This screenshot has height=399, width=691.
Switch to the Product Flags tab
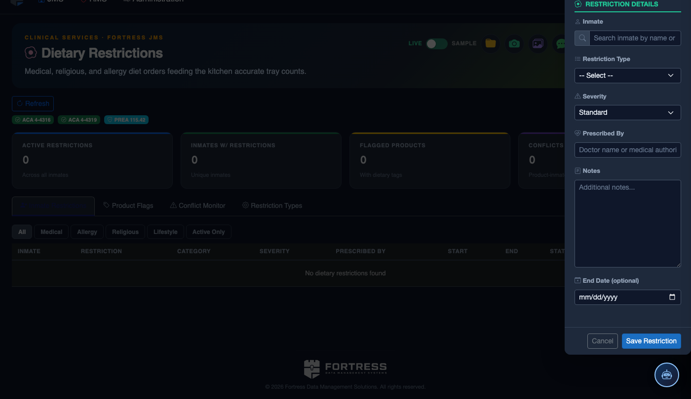click(x=128, y=205)
